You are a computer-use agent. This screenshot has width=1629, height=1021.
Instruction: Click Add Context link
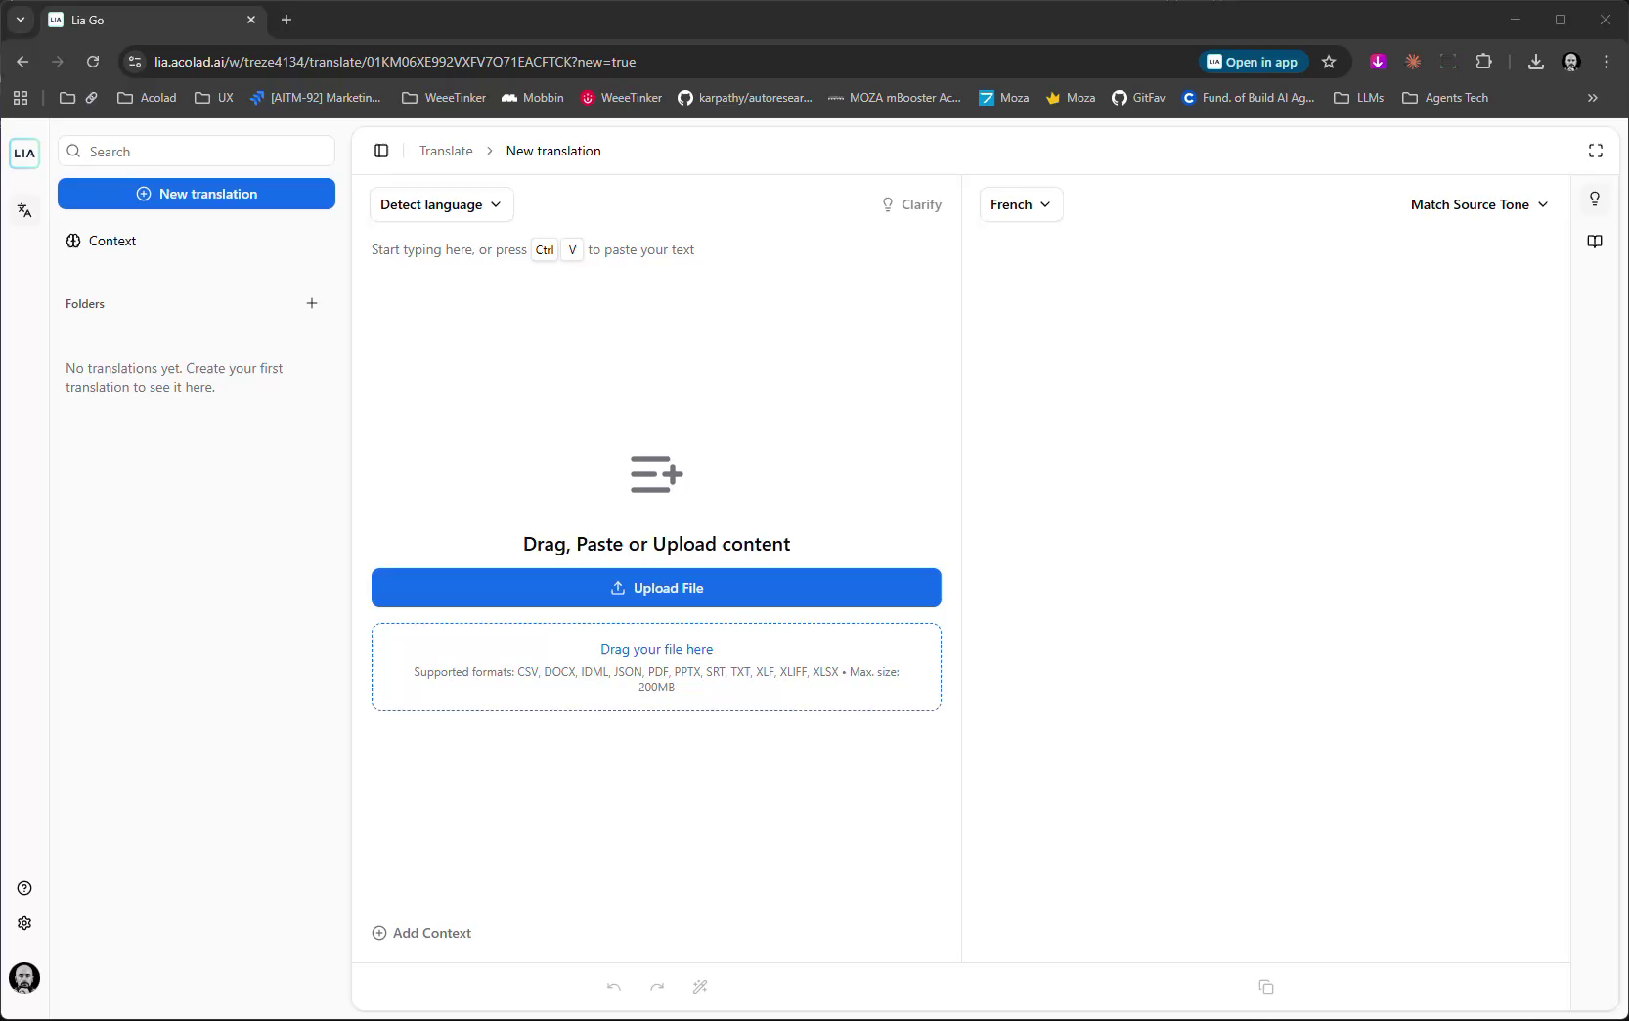tap(422, 933)
